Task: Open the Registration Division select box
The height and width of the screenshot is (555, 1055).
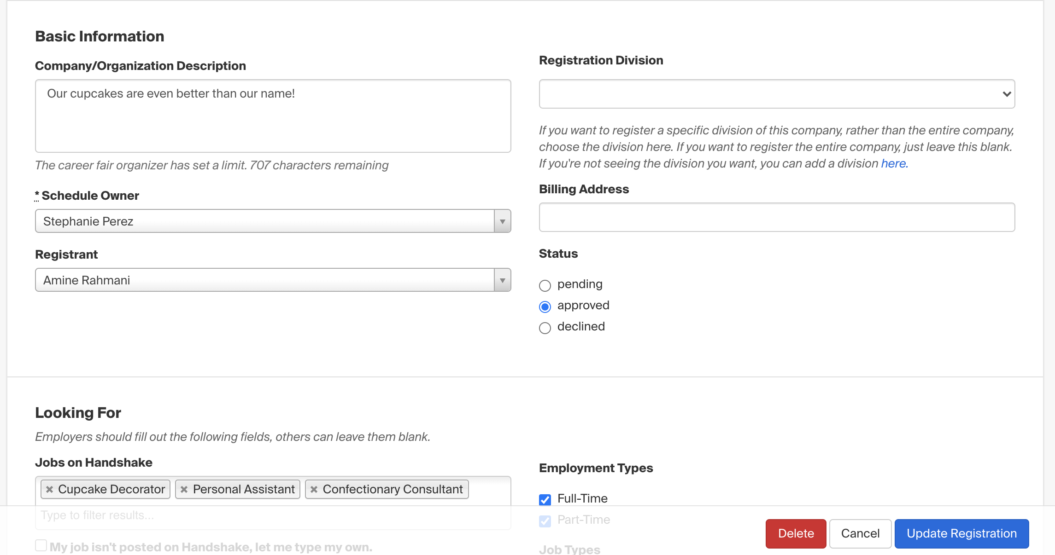Action: click(777, 94)
